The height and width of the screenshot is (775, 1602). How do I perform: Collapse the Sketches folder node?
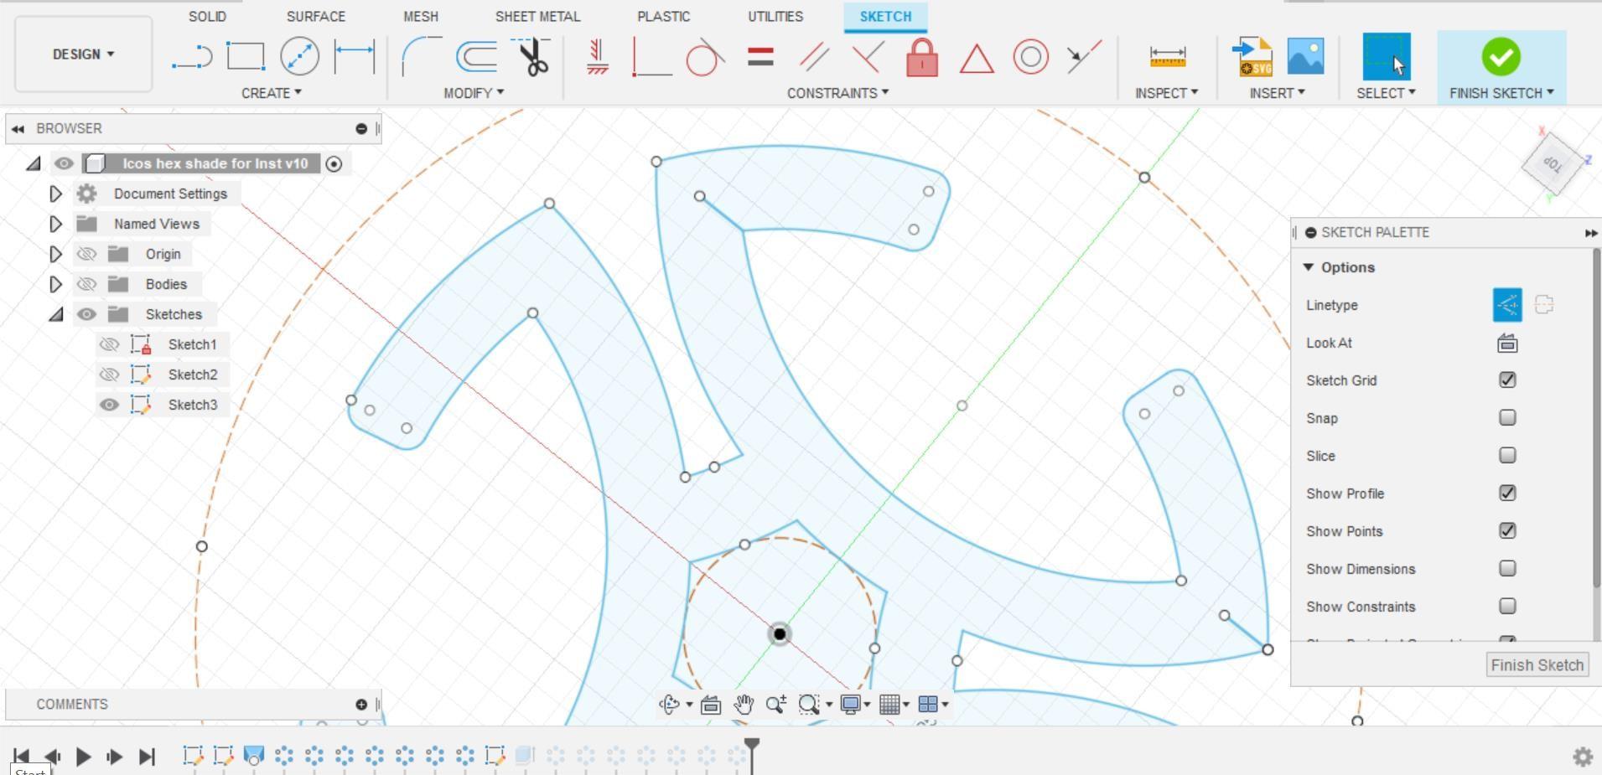[55, 314]
